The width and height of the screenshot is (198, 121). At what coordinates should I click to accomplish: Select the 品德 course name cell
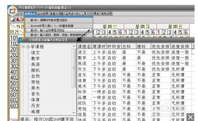point(84,97)
